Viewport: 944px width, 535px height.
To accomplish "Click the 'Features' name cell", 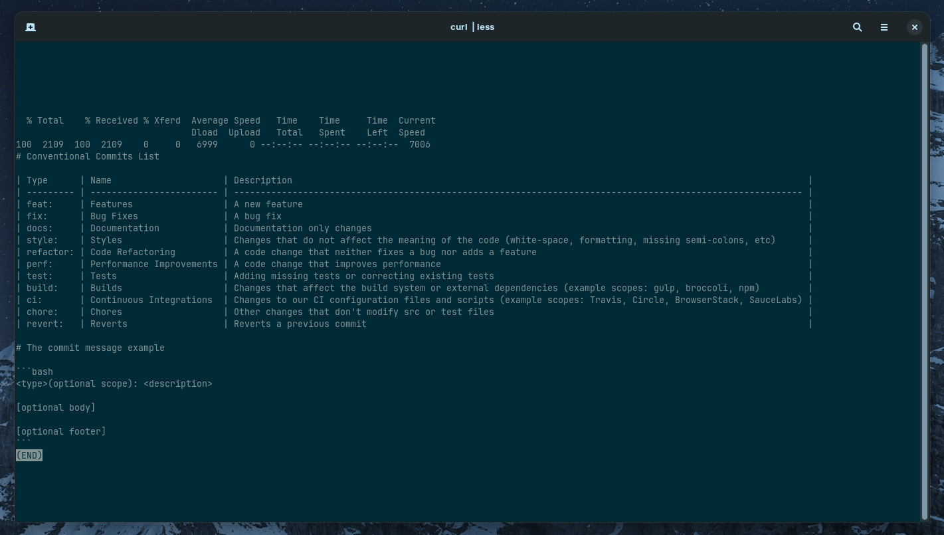I will click(112, 205).
